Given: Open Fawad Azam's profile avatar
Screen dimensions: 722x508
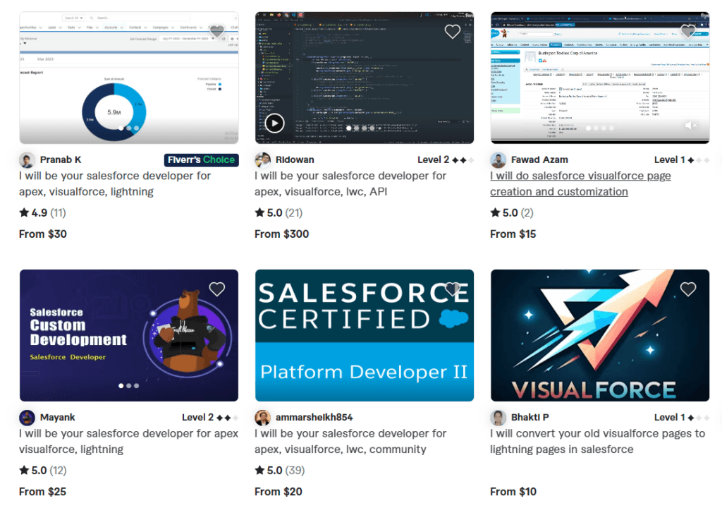Looking at the screenshot, I should pos(498,160).
